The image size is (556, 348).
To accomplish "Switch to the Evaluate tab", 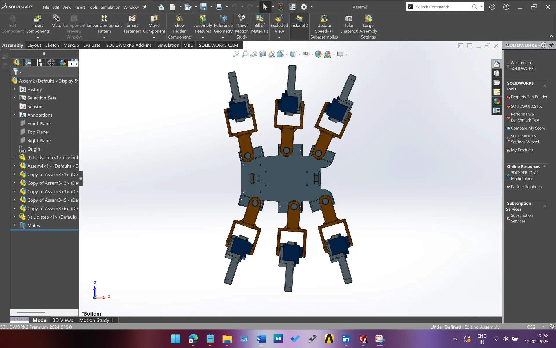I will tap(92, 45).
